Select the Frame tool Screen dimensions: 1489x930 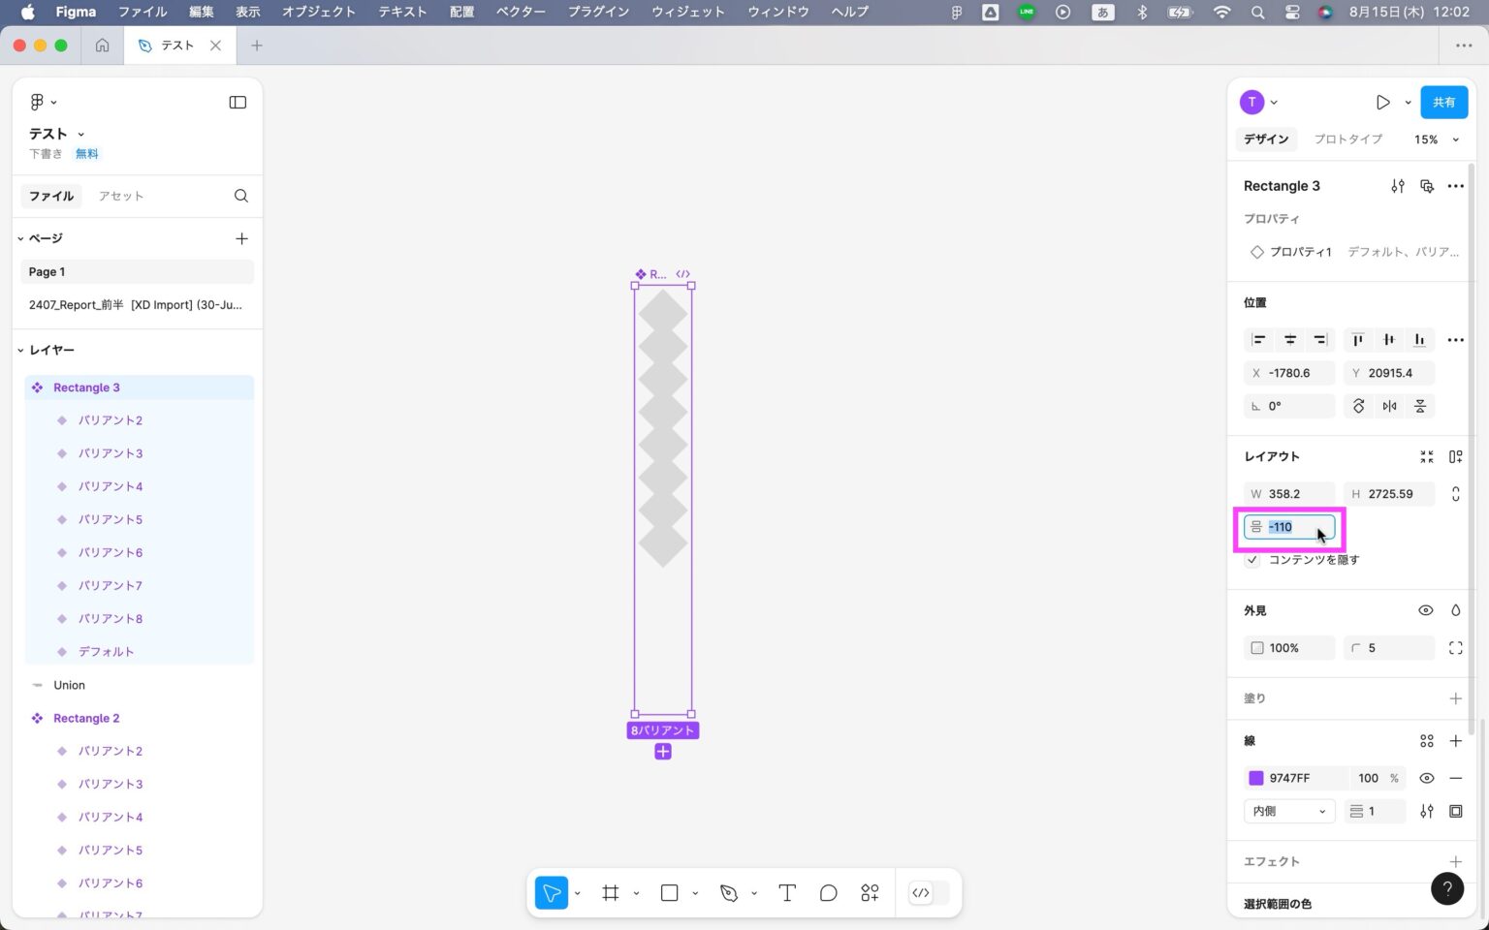(610, 892)
